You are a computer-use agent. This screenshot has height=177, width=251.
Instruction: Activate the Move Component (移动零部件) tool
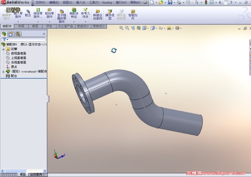click(x=49, y=13)
